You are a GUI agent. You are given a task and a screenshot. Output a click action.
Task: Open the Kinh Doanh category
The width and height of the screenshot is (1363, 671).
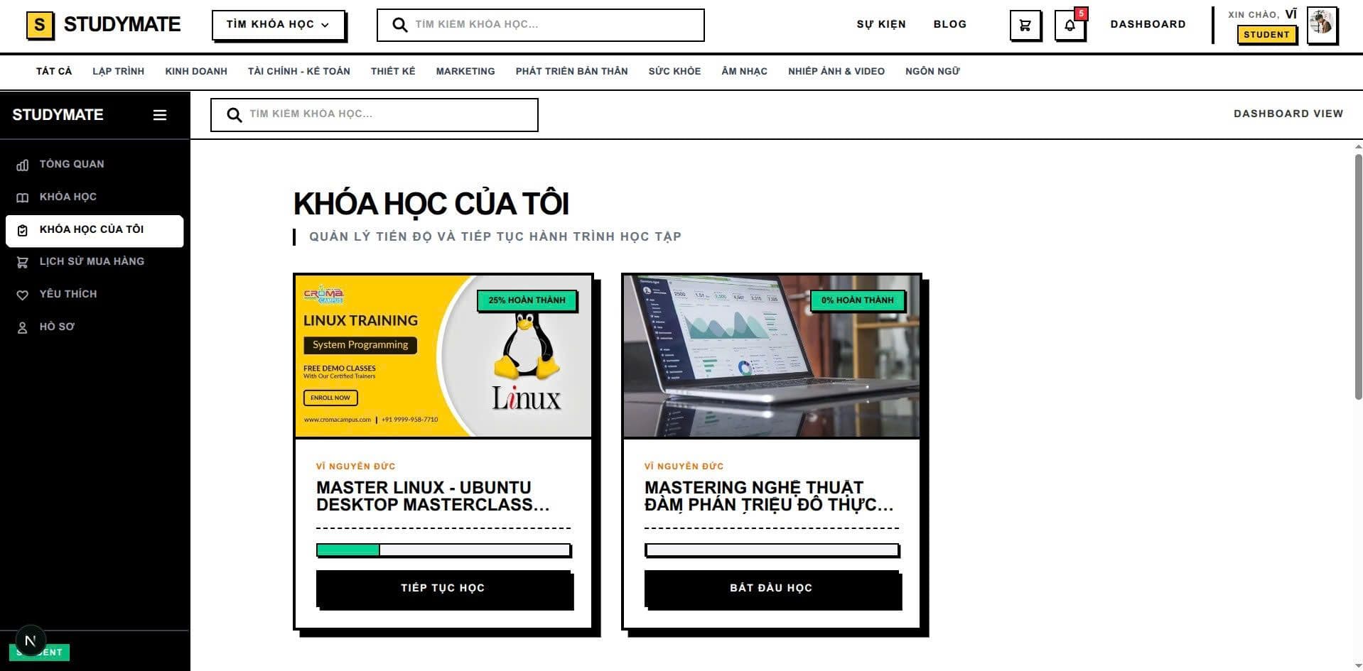pos(196,71)
